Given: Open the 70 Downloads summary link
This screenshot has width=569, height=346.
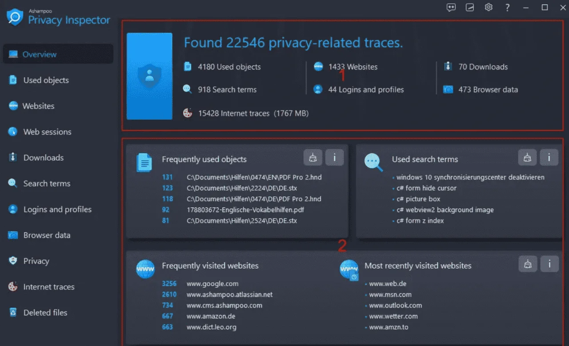Looking at the screenshot, I should [483, 67].
